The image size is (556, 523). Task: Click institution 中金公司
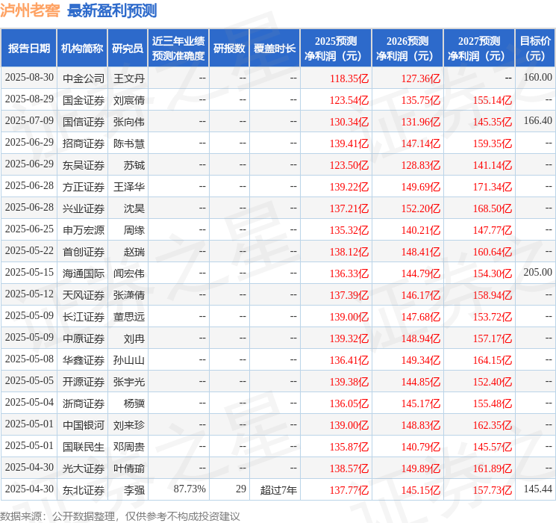coord(84,78)
